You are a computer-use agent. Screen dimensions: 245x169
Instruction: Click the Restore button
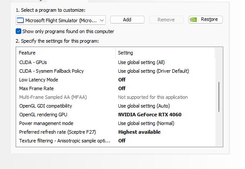click(x=205, y=20)
